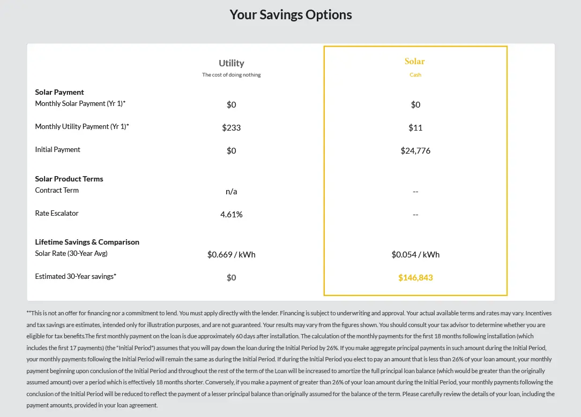Click the Utility column heading
Image resolution: width=581 pixels, height=417 pixels.
point(231,63)
